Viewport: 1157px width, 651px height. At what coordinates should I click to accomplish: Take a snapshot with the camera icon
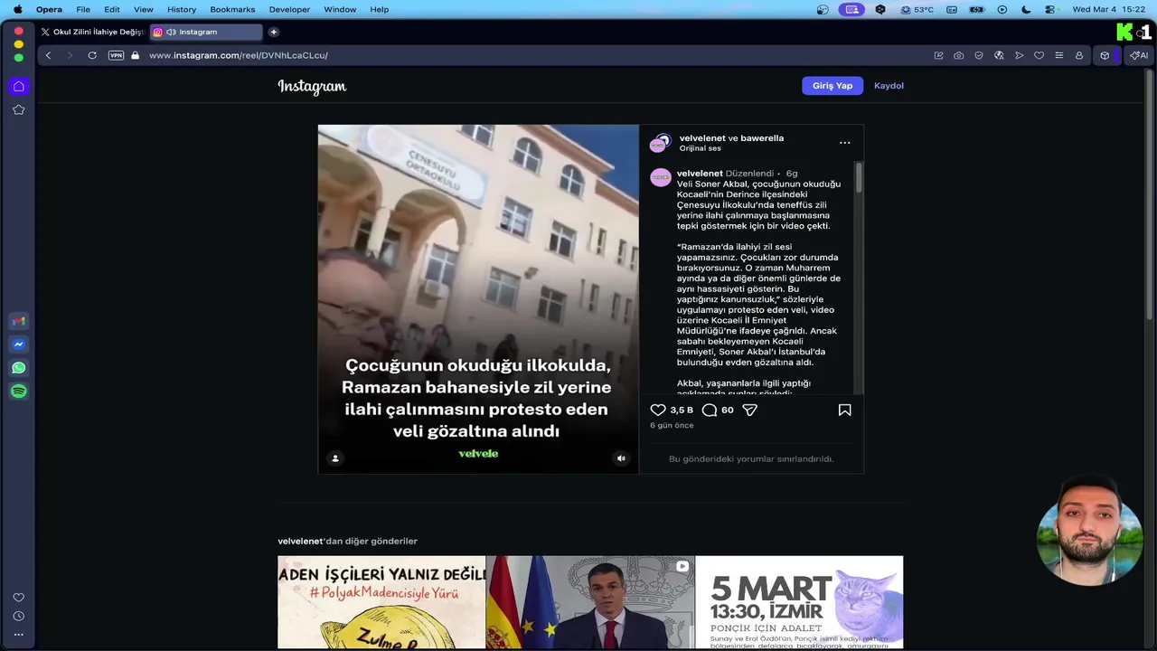[958, 55]
